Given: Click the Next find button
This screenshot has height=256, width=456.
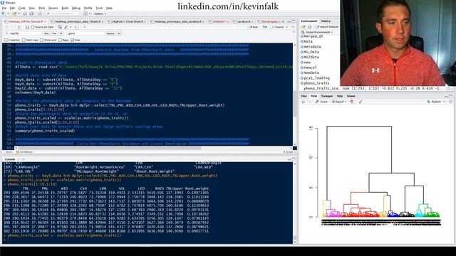Looking at the screenshot, I should (x=46, y=33).
